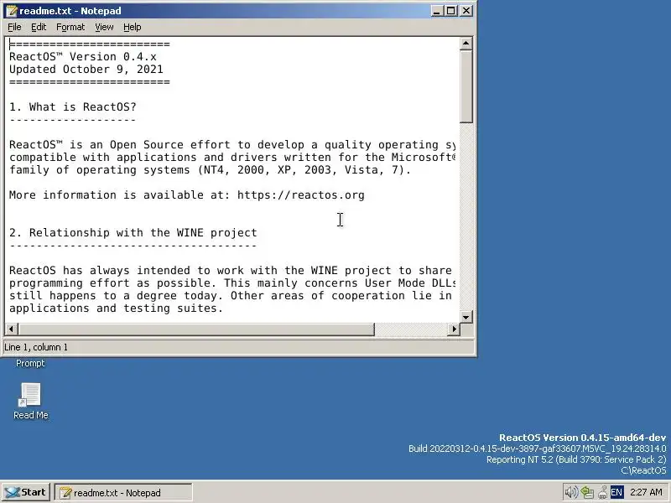
Task: Click the heading '1. What is ReactOS?'
Action: click(73, 107)
